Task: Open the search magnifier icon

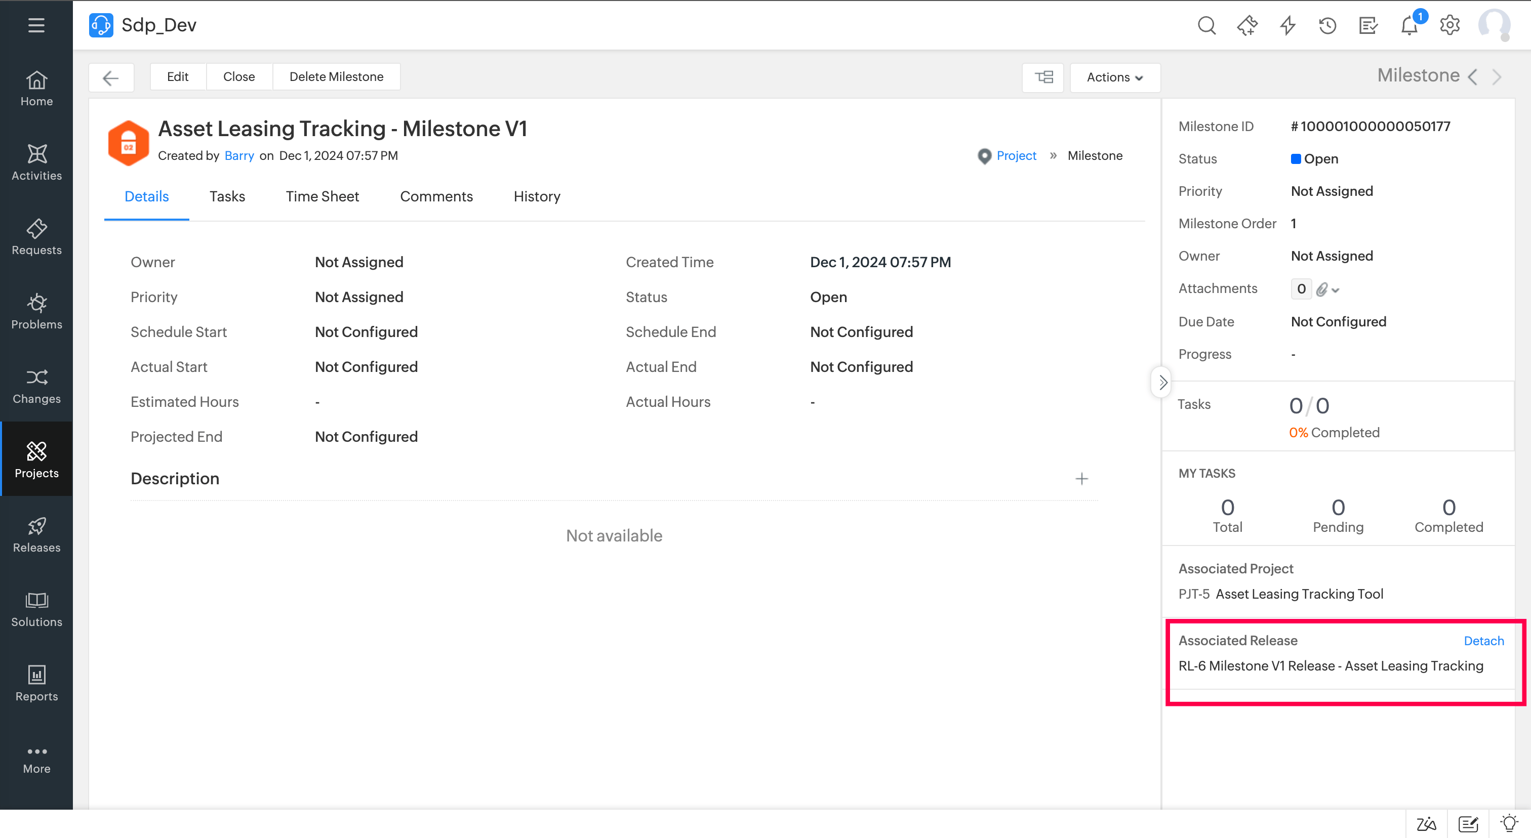Action: 1206,25
